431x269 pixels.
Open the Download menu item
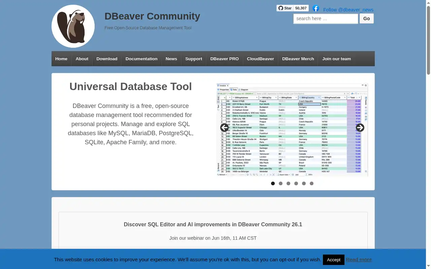(x=107, y=59)
